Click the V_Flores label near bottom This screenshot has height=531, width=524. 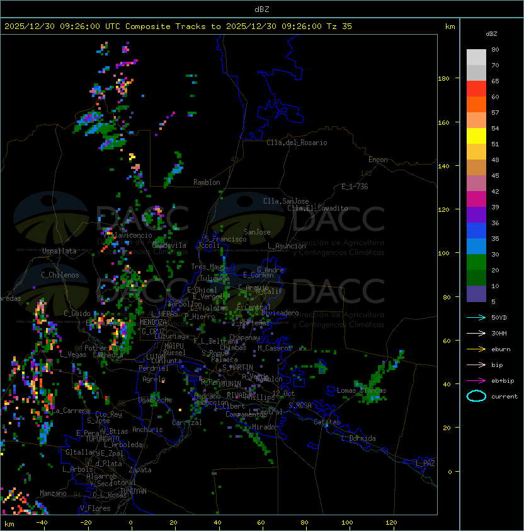pos(95,509)
